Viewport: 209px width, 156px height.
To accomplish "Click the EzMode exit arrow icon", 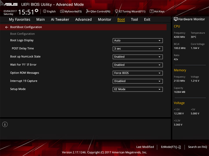I will [x=179, y=147].
